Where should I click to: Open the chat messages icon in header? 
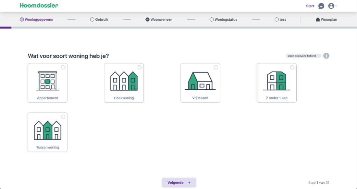point(321,6)
